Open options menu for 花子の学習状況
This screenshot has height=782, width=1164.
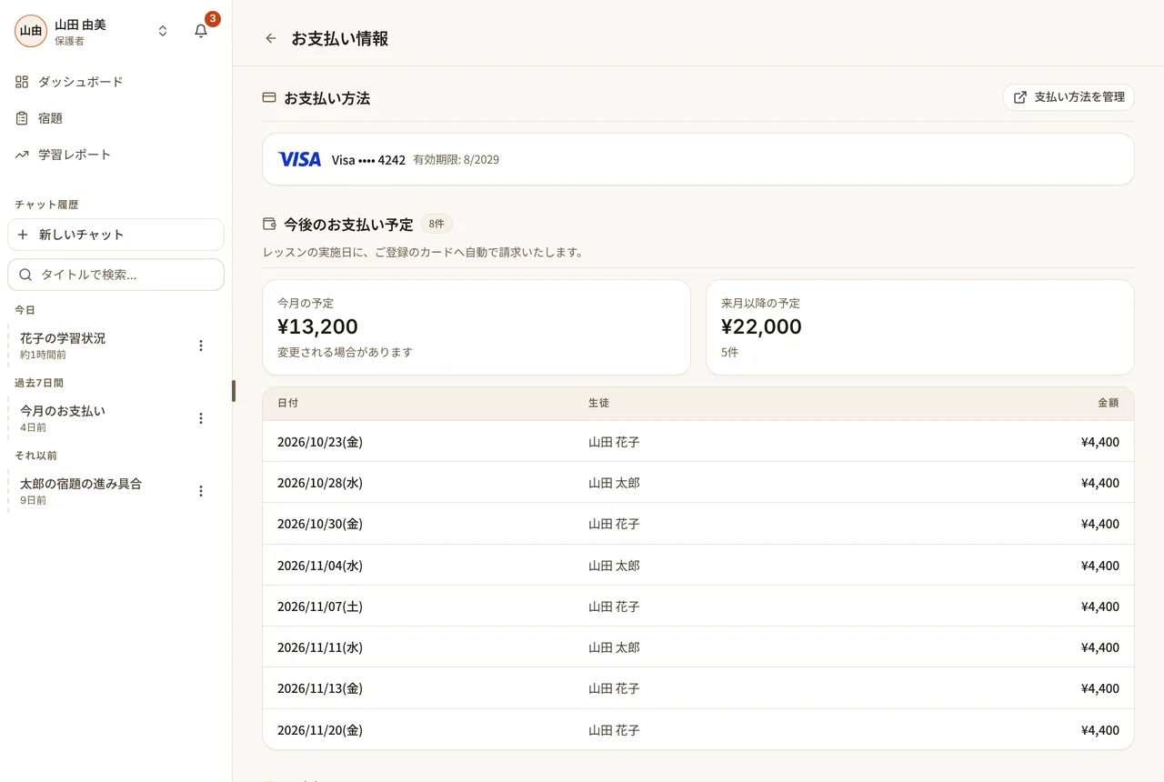pyautogui.click(x=201, y=346)
